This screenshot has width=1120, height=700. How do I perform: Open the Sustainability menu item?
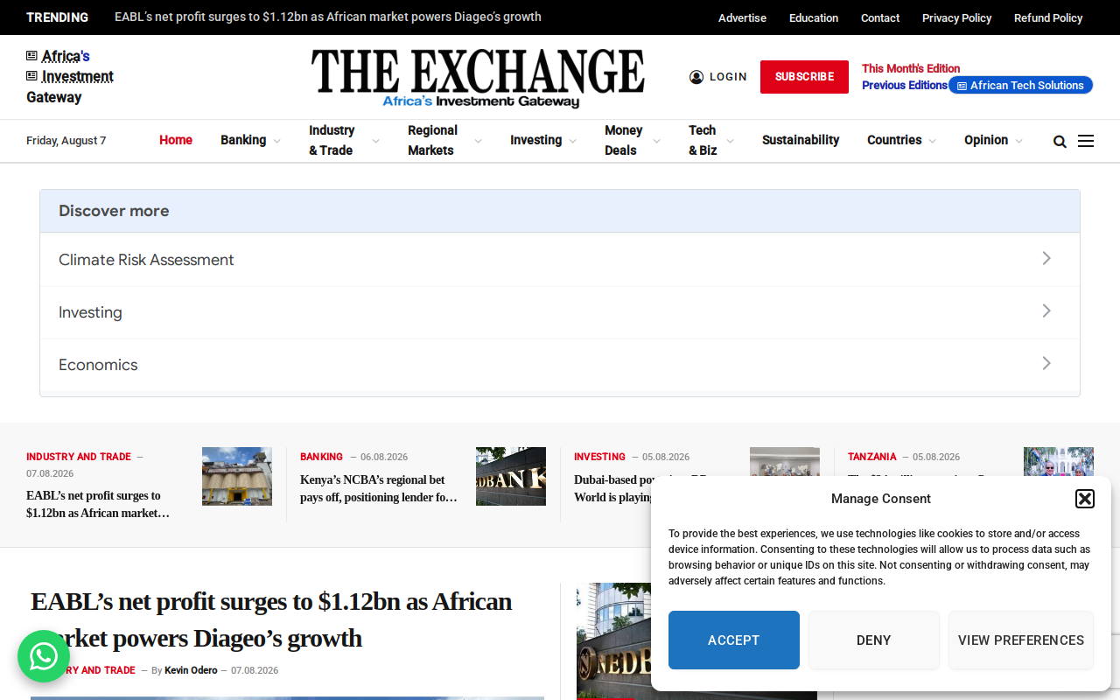[801, 140]
